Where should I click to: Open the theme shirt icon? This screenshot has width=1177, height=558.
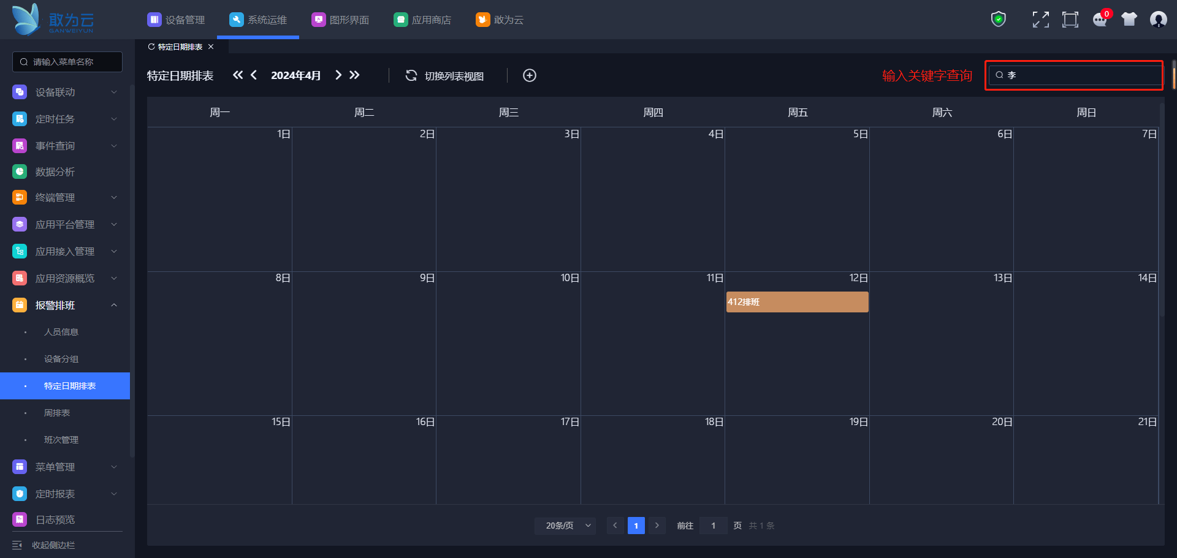point(1129,20)
